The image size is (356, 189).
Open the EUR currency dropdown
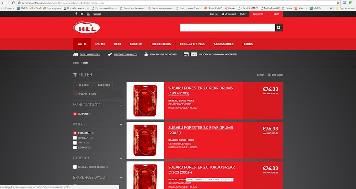tap(243, 14)
